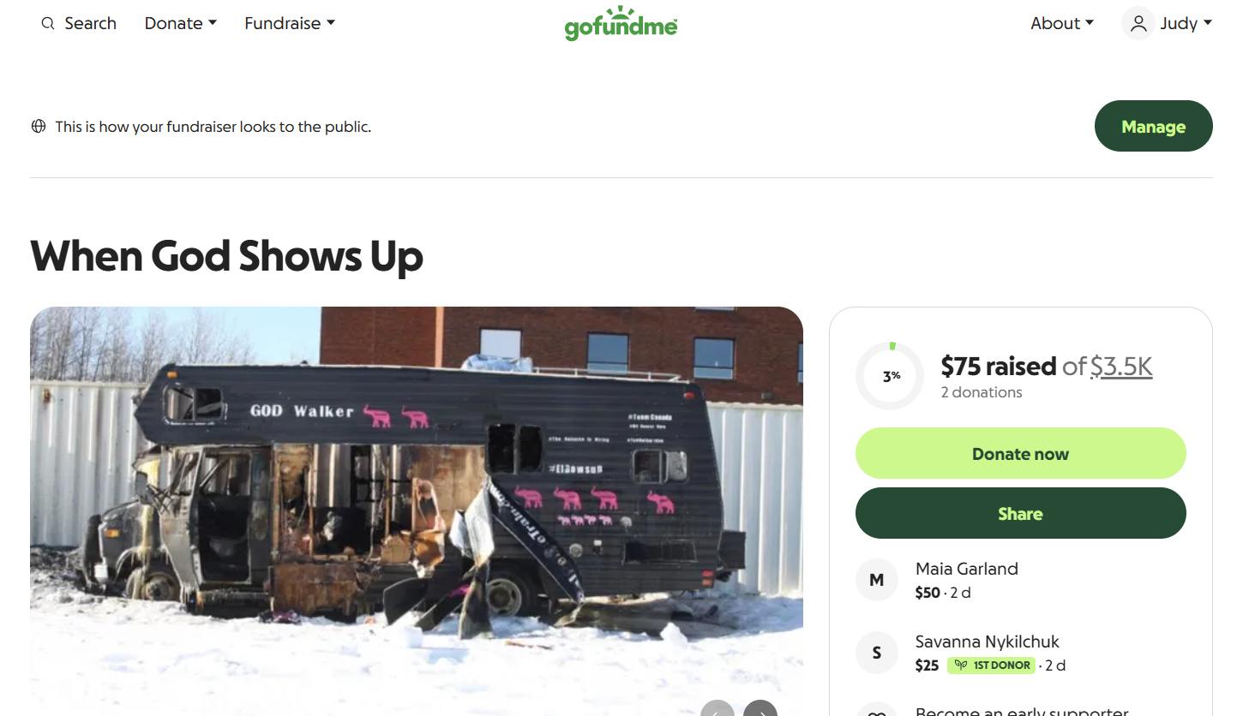
Task: Click the $3.5K goal link
Action: pyautogui.click(x=1121, y=367)
